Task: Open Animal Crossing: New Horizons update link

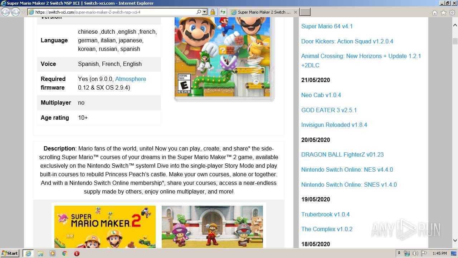Action: coord(361,61)
